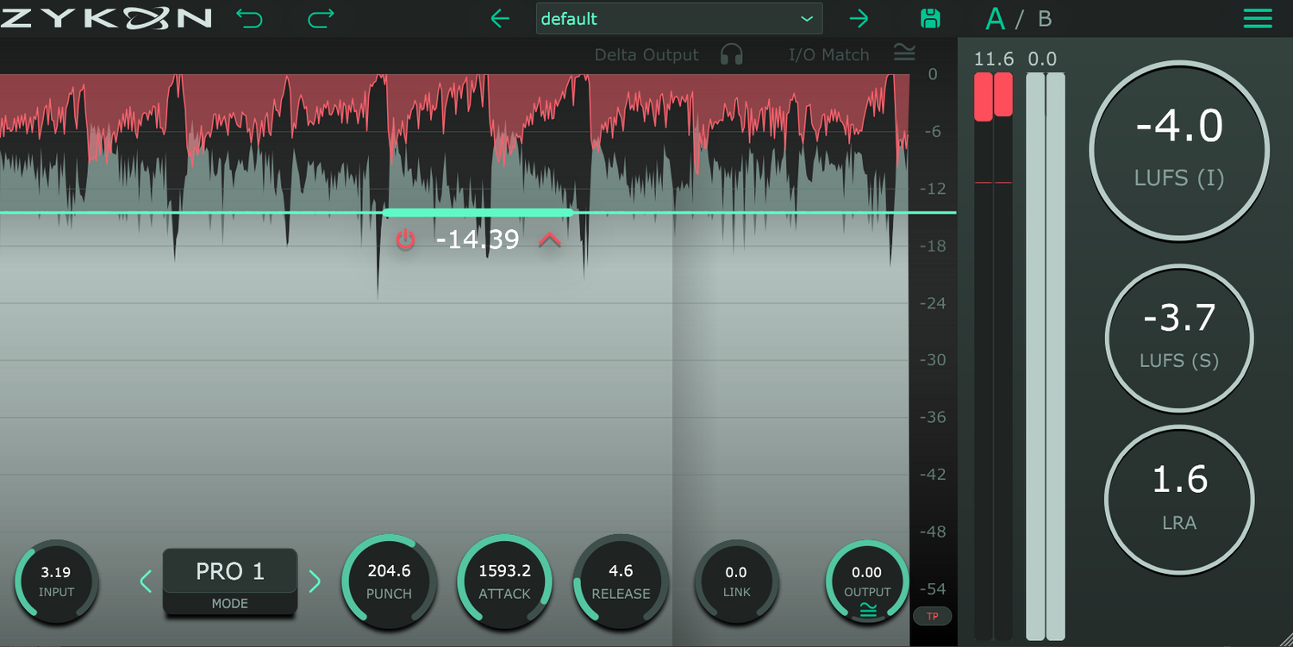Open the hamburger menu
This screenshot has width=1293, height=647.
[1258, 18]
